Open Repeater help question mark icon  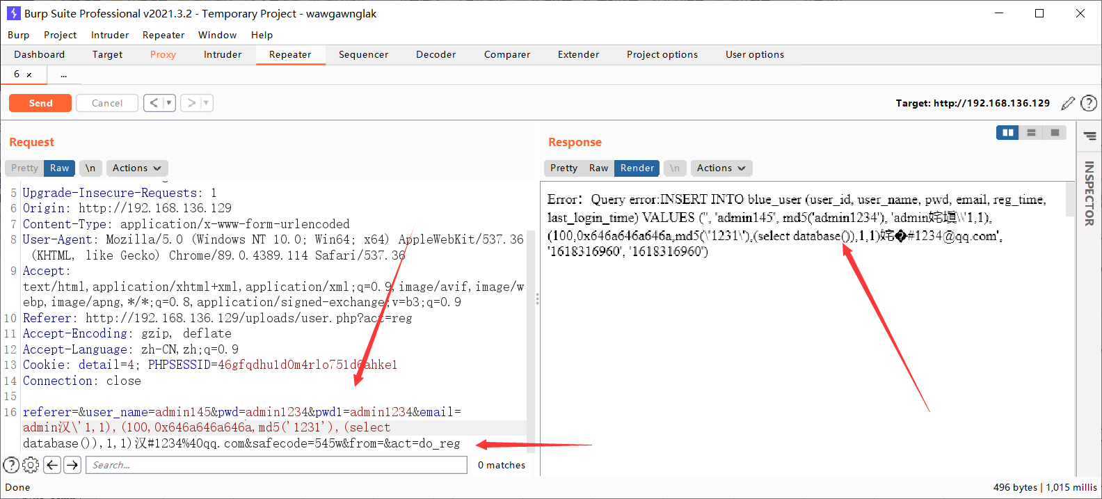click(x=1089, y=103)
